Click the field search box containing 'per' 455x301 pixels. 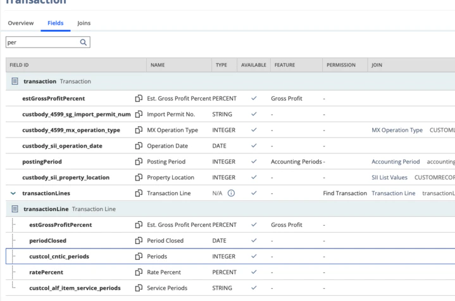48,42
